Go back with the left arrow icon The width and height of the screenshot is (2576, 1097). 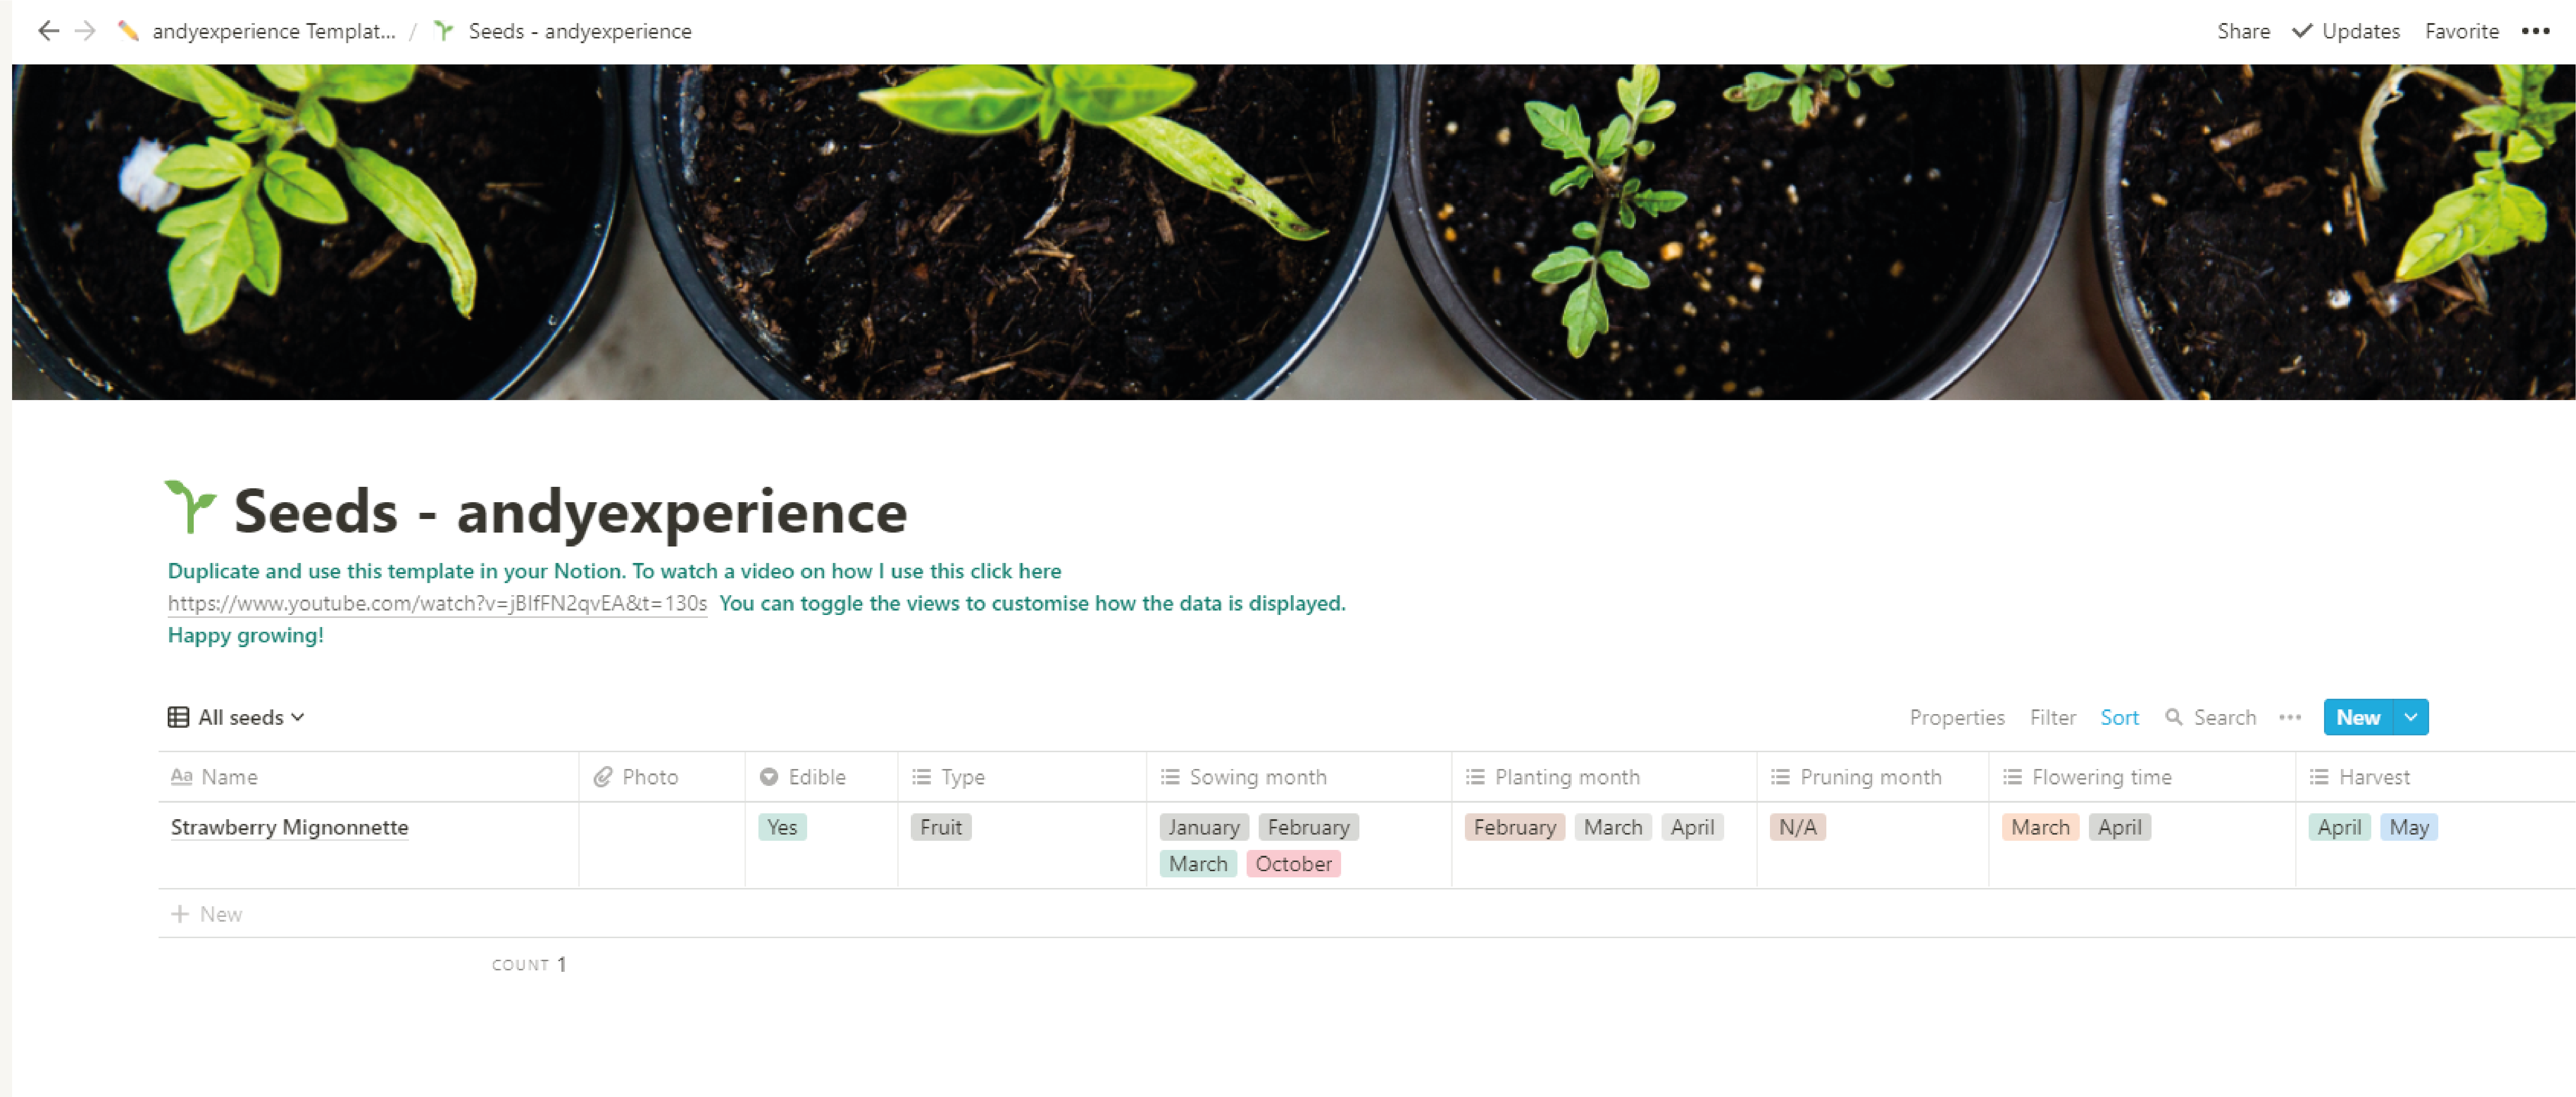point(48,31)
